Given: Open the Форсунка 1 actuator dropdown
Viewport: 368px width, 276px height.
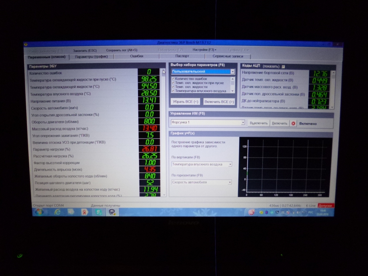Looking at the screenshot, I should [243, 123].
